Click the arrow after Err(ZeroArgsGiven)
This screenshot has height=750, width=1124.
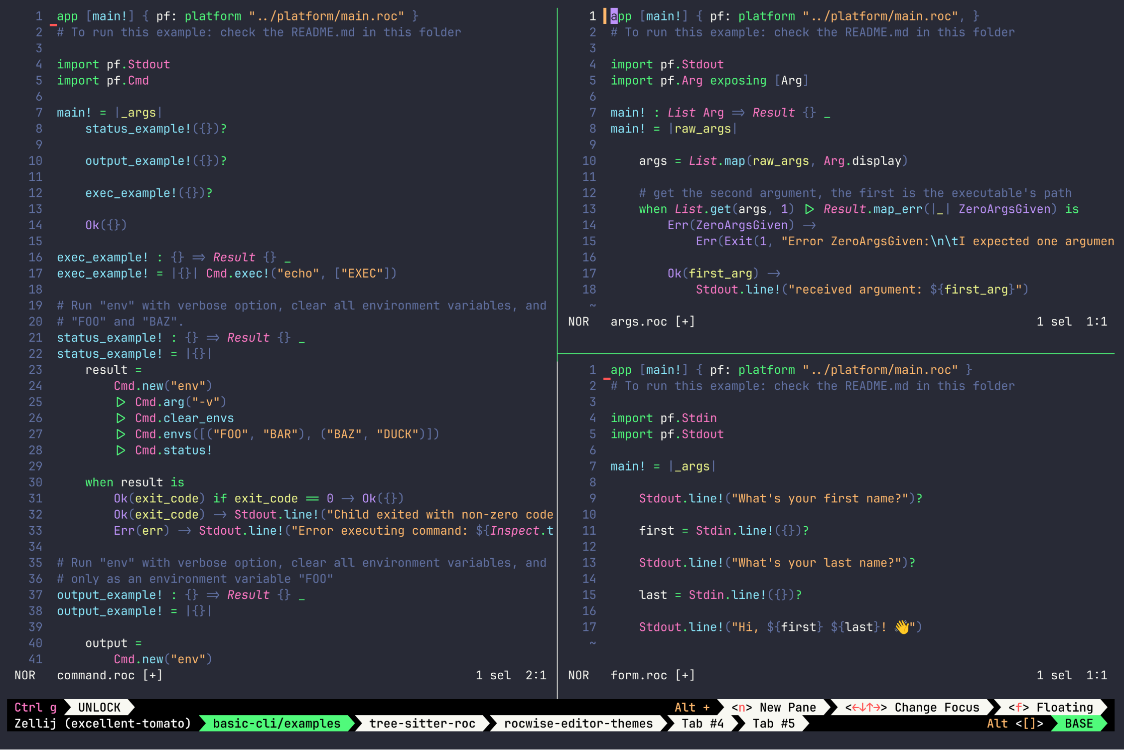pyautogui.click(x=810, y=225)
